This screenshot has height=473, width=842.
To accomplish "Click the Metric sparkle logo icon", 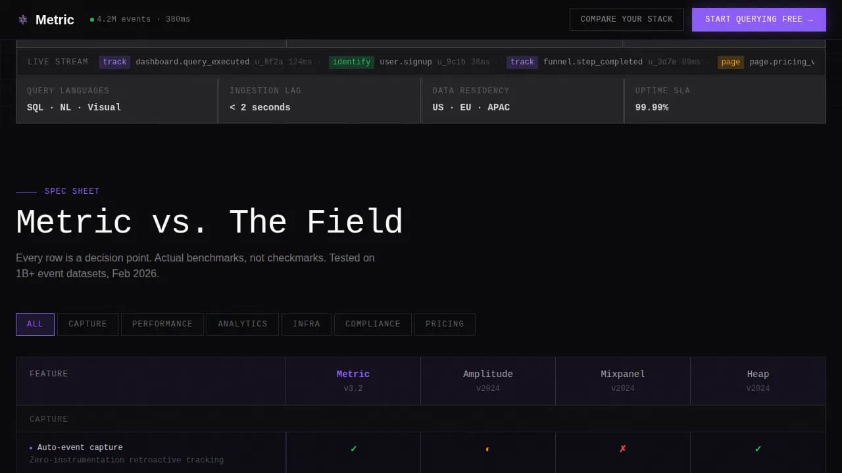I will [23, 19].
